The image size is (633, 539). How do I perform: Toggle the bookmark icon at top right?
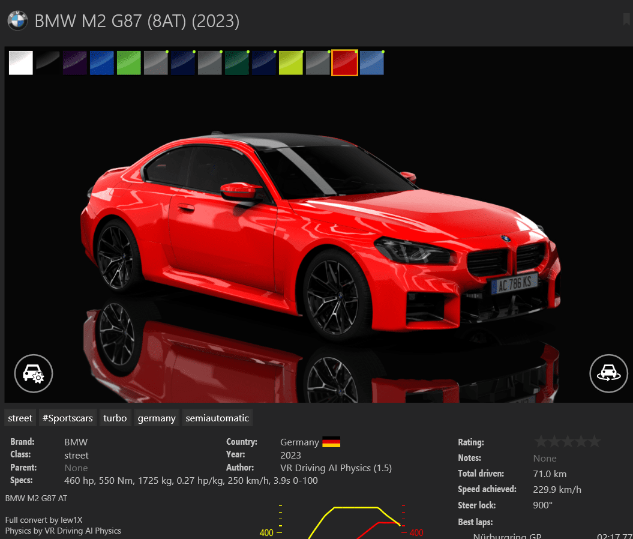coord(626,19)
